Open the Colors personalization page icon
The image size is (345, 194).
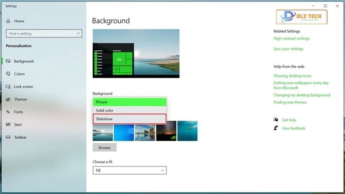coord(9,74)
